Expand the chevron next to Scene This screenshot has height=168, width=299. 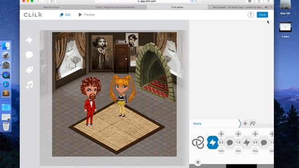pyautogui.click(x=240, y=124)
